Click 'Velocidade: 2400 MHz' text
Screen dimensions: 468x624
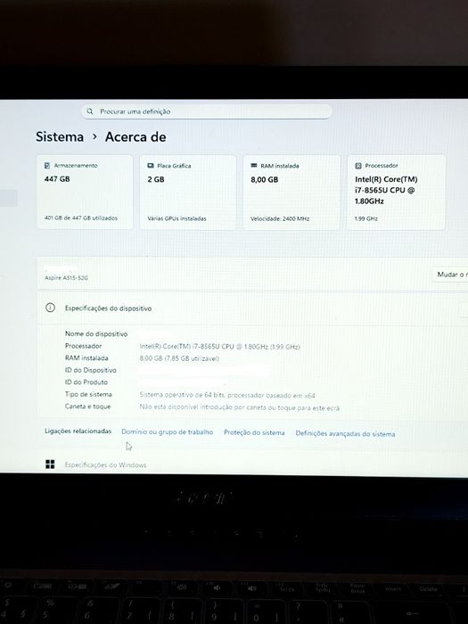(x=280, y=218)
